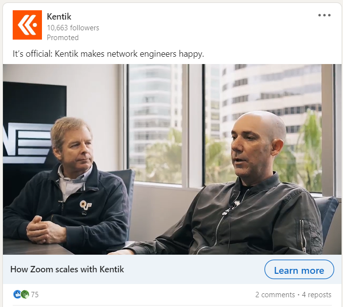Open the 4 reposts link
Viewport: 343px width, 307px height.
[x=317, y=295]
